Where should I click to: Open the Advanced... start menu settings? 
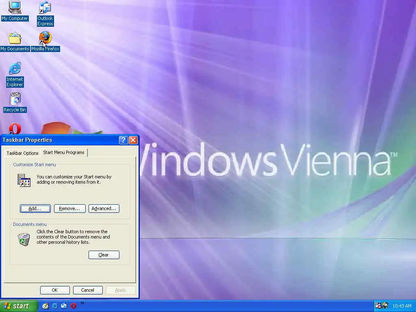[x=104, y=208]
